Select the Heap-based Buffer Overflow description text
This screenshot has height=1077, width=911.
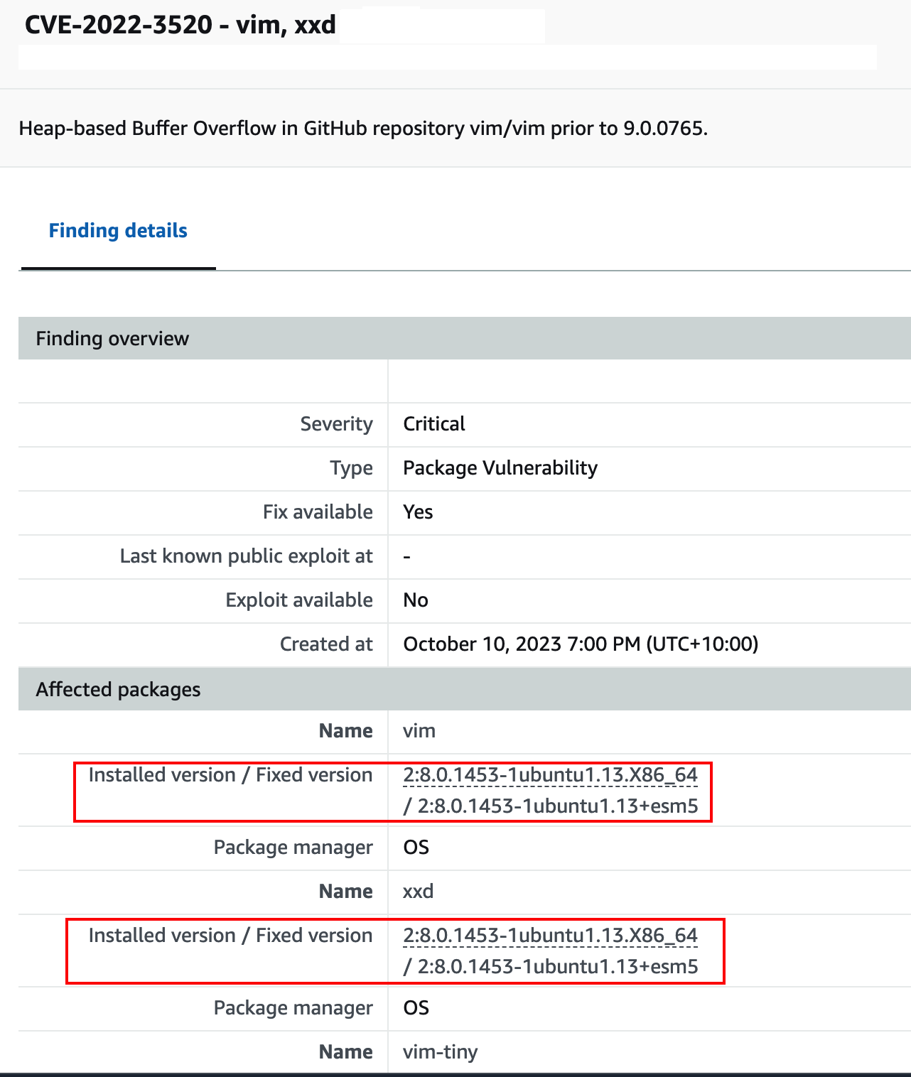tap(363, 128)
